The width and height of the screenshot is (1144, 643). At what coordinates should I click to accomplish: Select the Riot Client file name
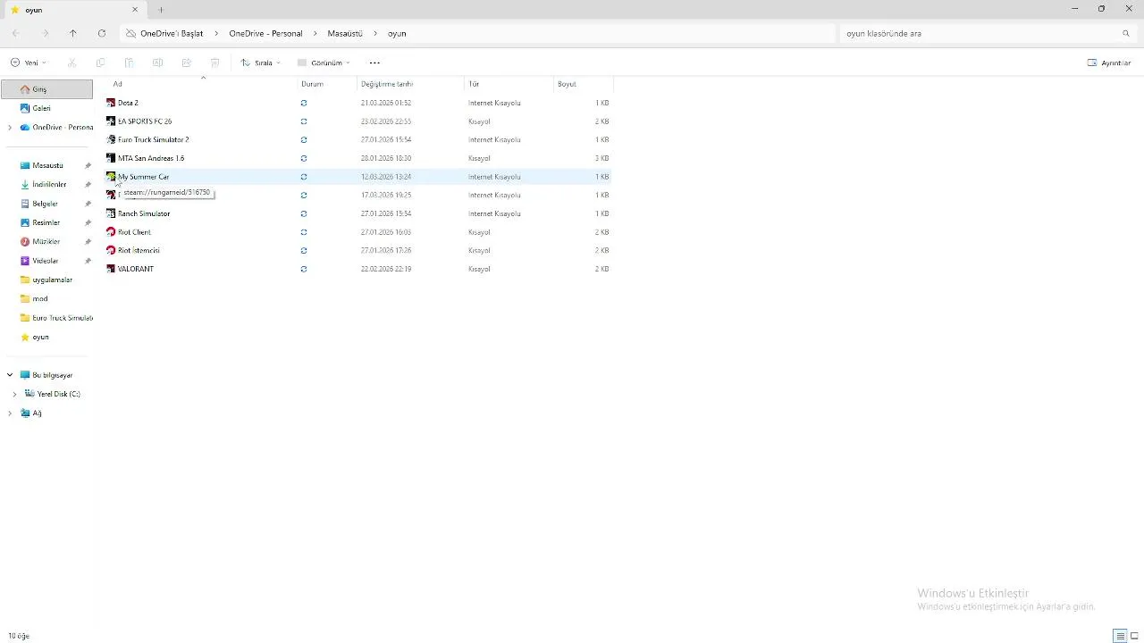(x=134, y=232)
